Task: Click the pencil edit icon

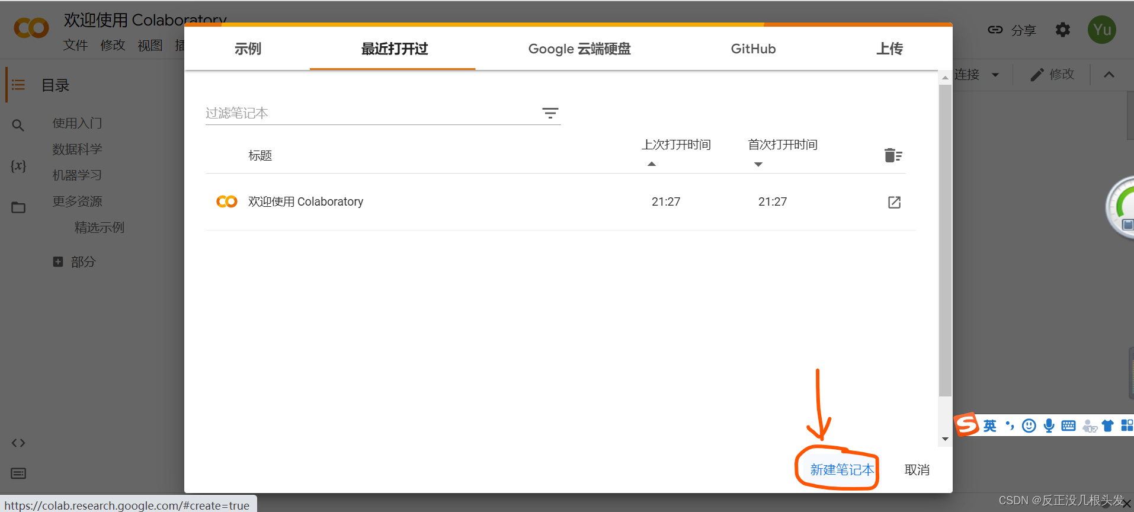Action: pyautogui.click(x=1037, y=75)
